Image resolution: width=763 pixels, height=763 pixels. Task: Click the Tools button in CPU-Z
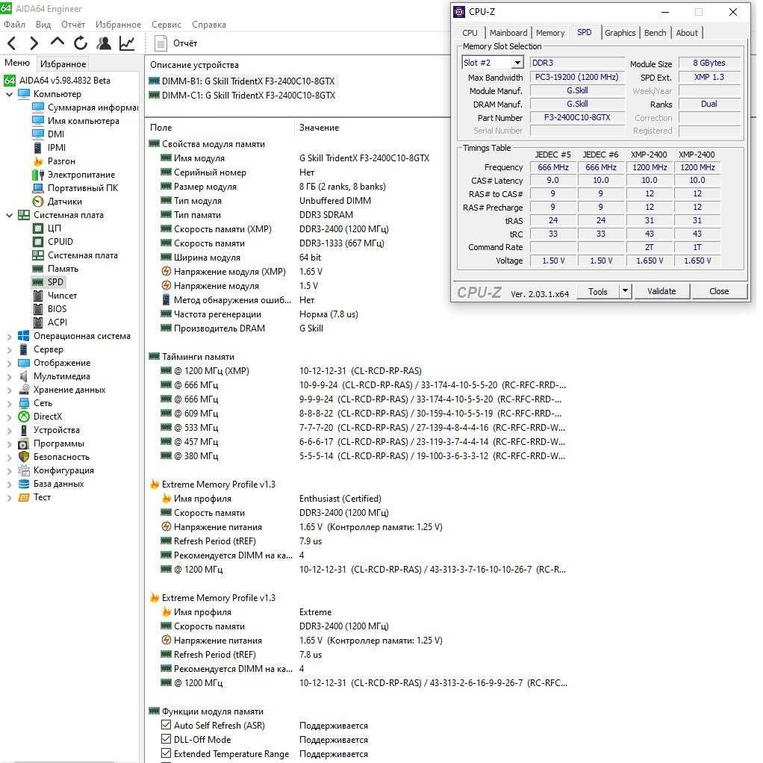click(x=597, y=291)
